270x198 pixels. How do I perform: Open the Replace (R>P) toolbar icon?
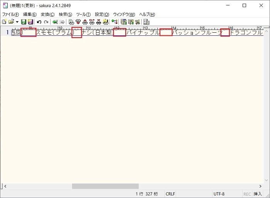click(92, 22)
